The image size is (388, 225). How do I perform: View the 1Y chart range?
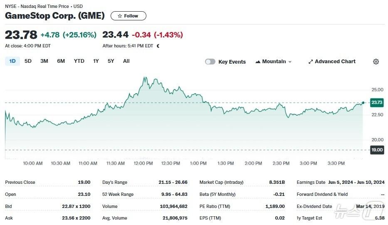96,61
